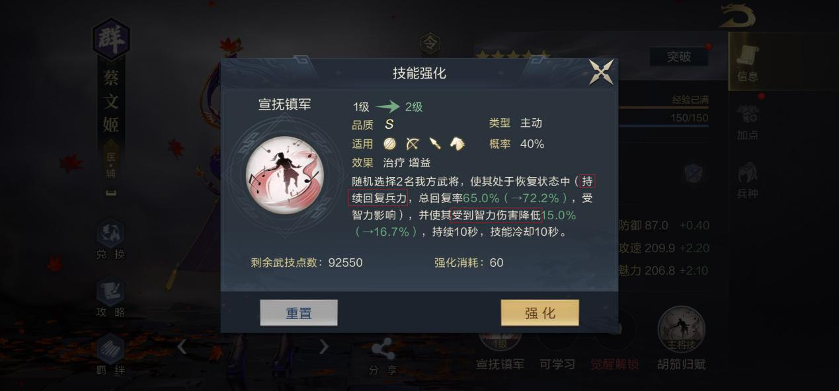Image resolution: width=839 pixels, height=391 pixels.
Task: Go to next hero with right arrow
Action: (x=323, y=346)
